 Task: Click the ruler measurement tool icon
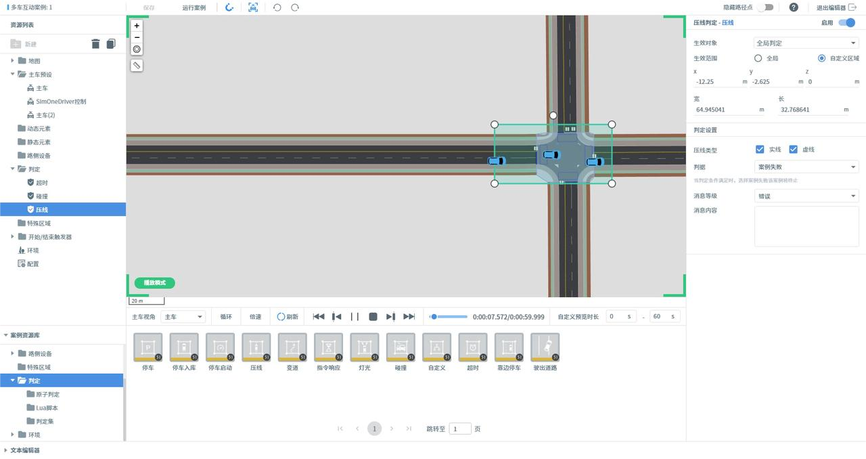pos(137,66)
